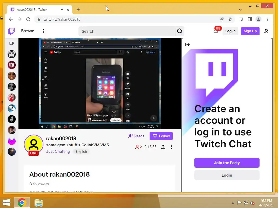Screen dimensions: 278x208
Task: Click the stream uptime 0:13:33
Action: (x=150, y=147)
